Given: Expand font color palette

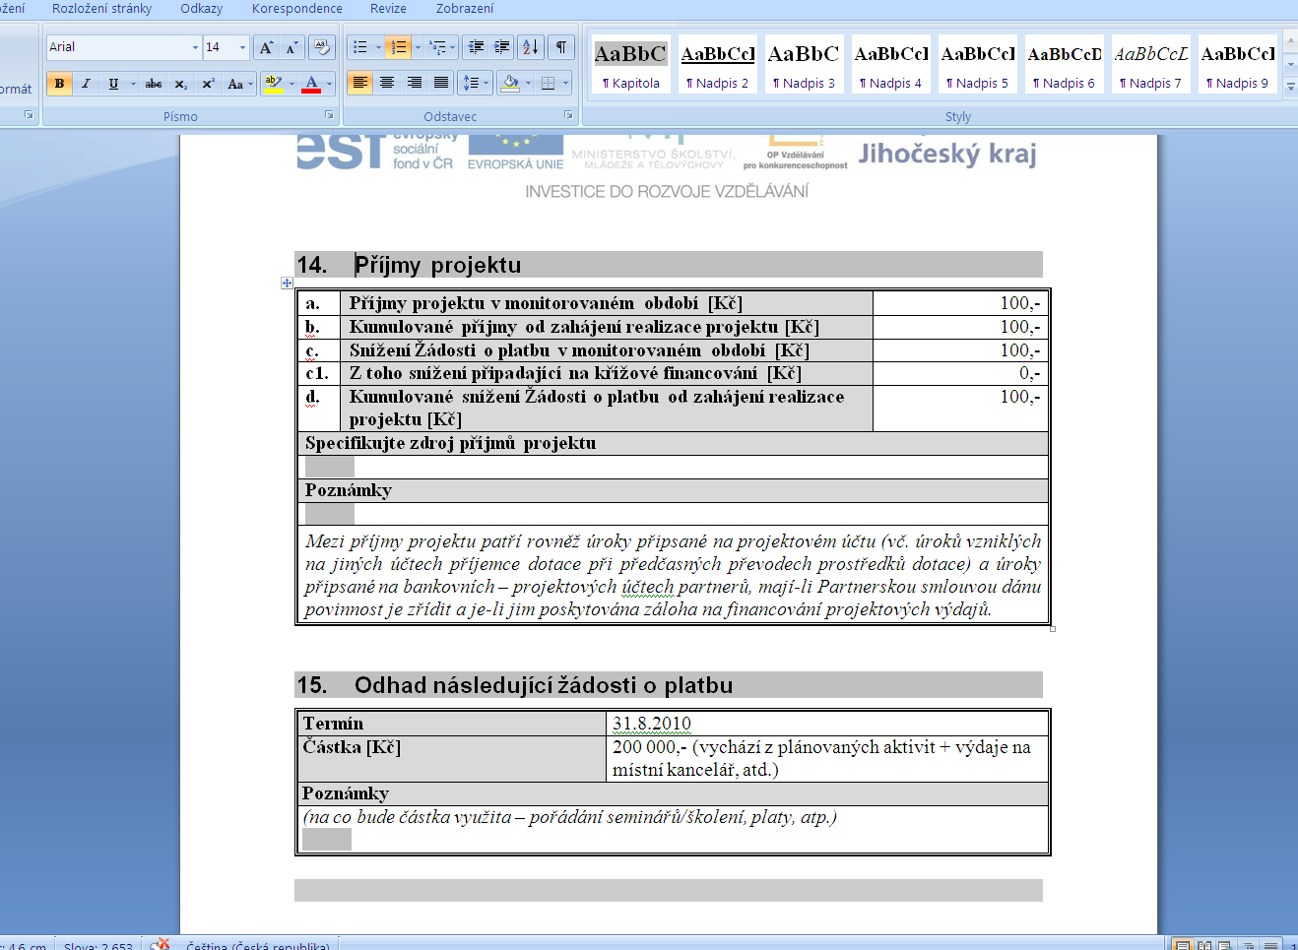Looking at the screenshot, I should point(329,84).
